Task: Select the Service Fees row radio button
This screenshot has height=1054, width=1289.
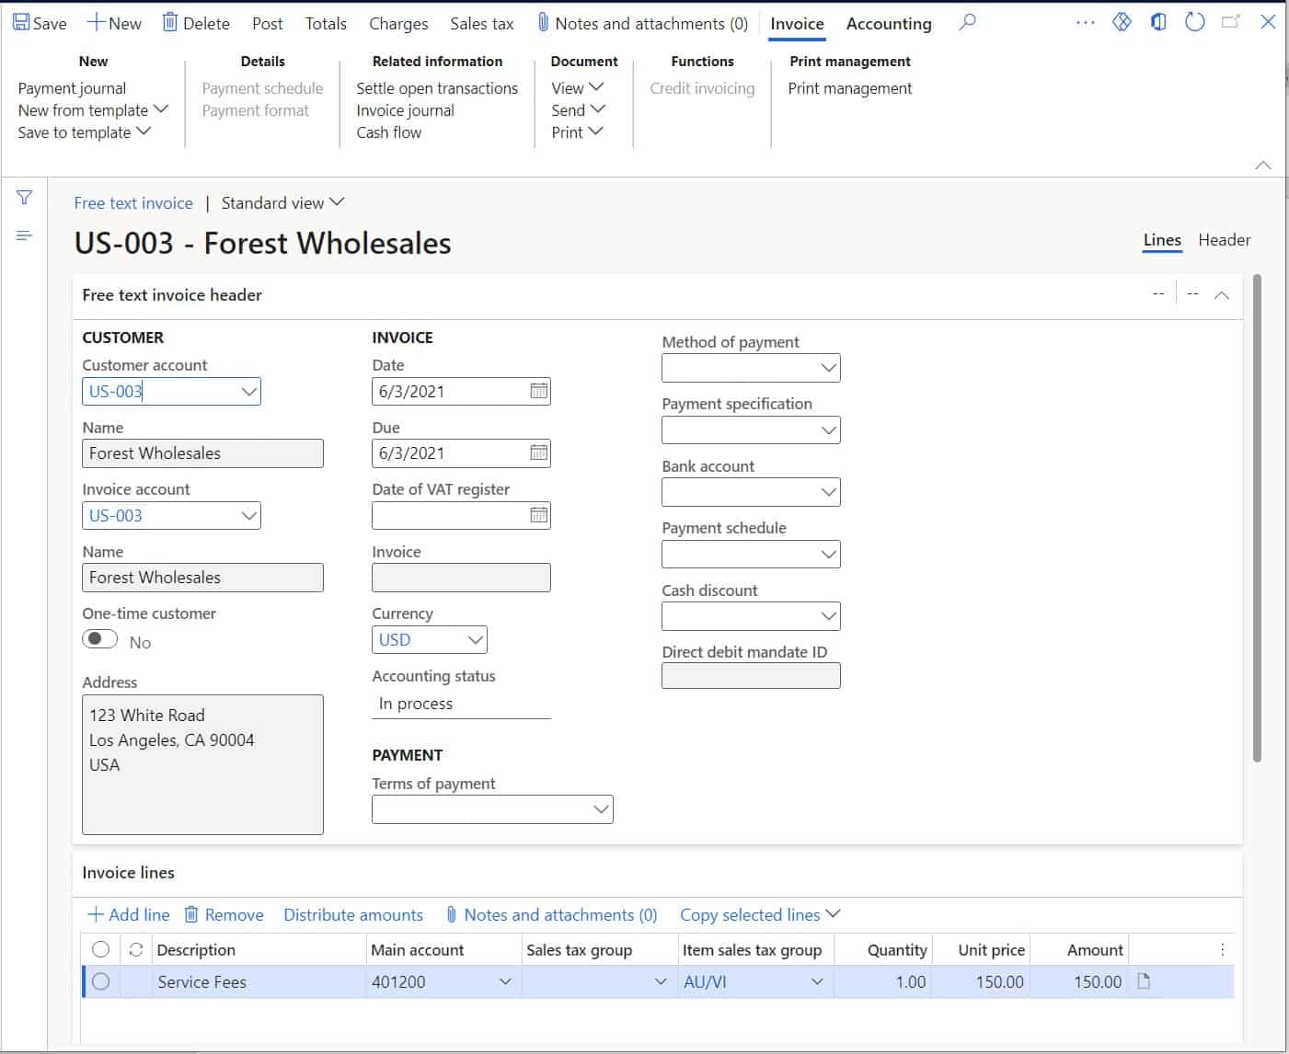Action: coord(100,981)
